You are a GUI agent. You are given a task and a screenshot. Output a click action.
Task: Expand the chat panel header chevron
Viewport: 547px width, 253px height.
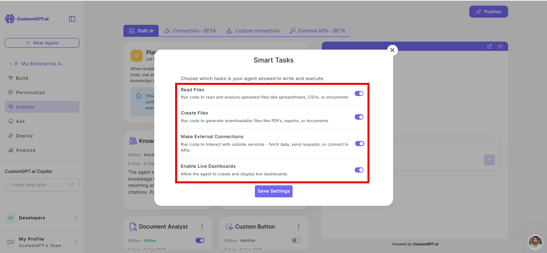coord(500,46)
